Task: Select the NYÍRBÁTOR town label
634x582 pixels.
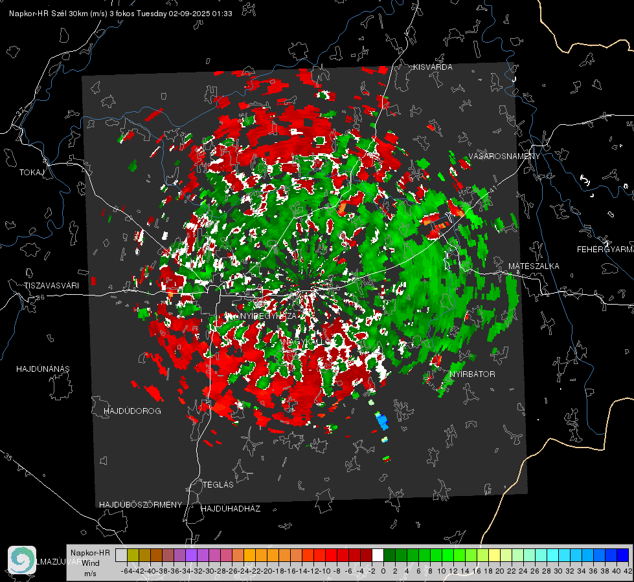Action: tap(472, 374)
